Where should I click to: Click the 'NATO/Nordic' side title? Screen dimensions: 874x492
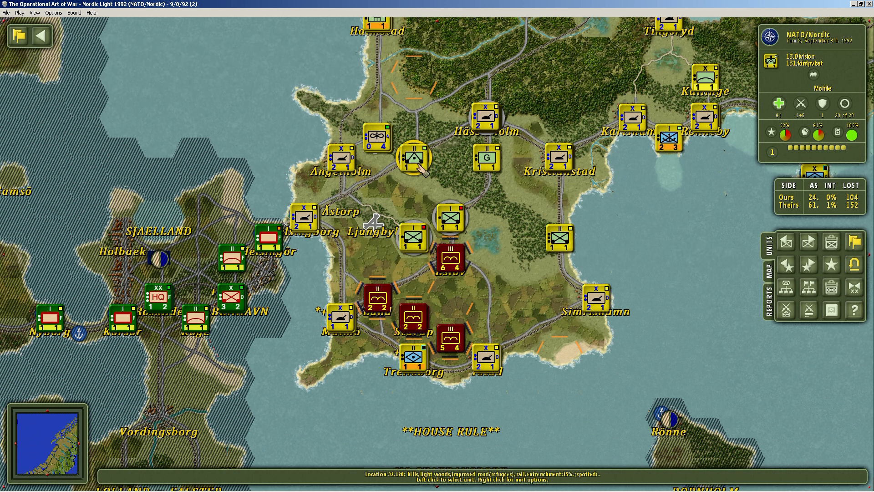[808, 35]
